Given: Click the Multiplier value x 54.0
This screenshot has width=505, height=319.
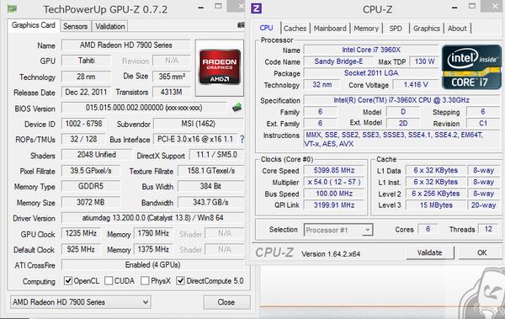Looking at the screenshot, I should point(334,182).
